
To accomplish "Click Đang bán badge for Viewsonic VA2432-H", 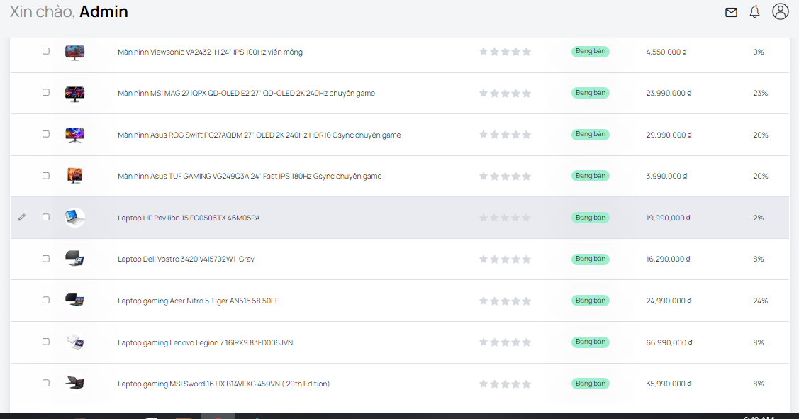I will 590,52.
